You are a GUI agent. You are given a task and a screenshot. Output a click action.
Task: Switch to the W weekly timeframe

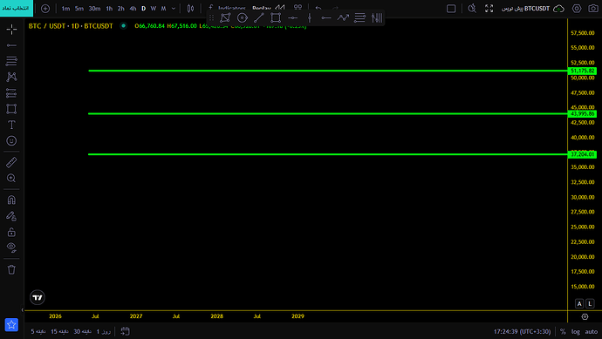154,9
